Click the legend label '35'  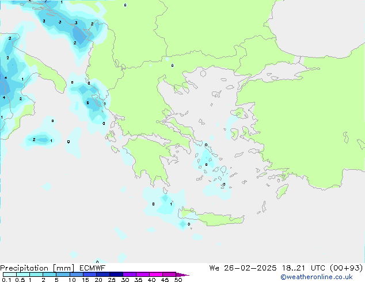point(138,280)
